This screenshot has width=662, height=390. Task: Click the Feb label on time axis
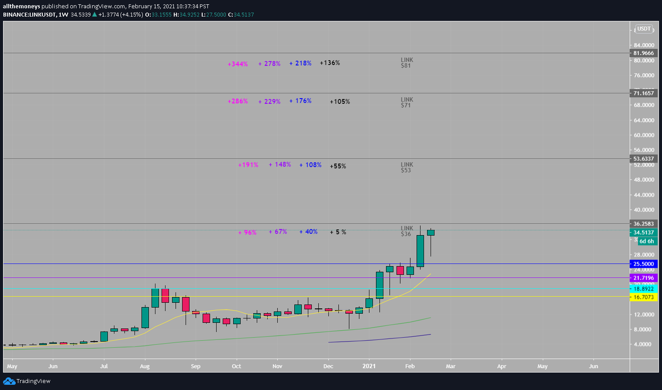(410, 366)
